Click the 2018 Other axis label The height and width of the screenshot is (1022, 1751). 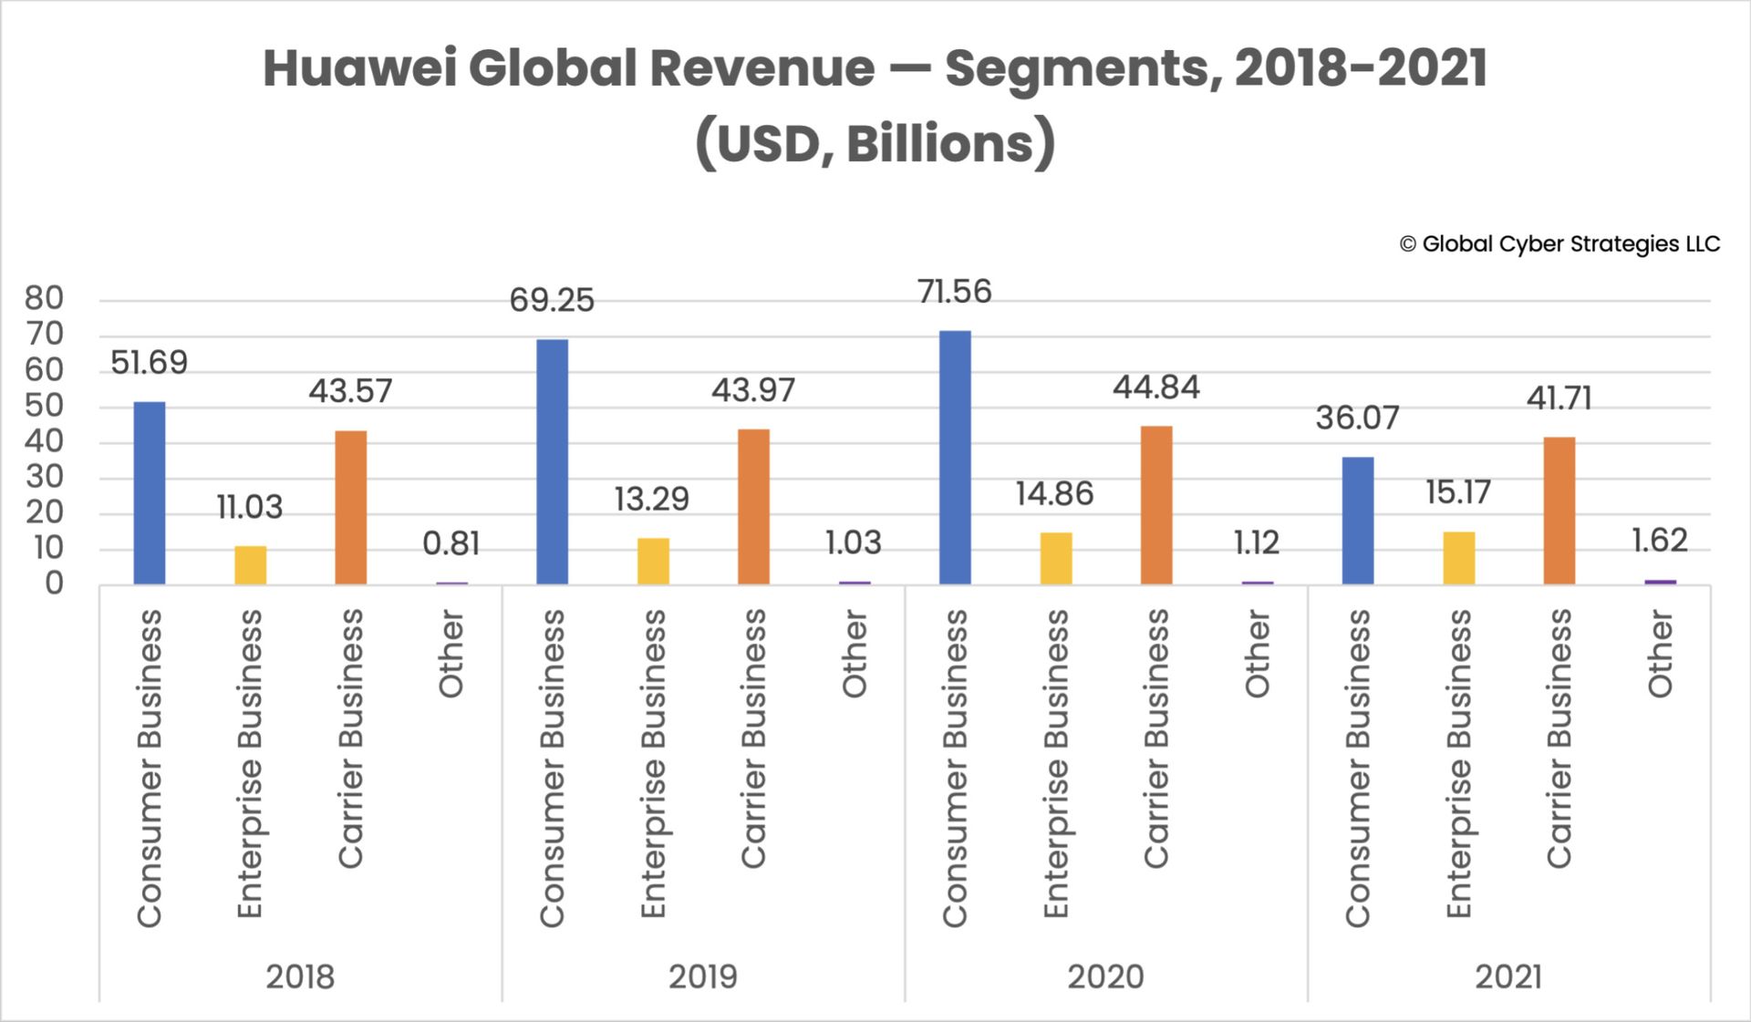[451, 655]
